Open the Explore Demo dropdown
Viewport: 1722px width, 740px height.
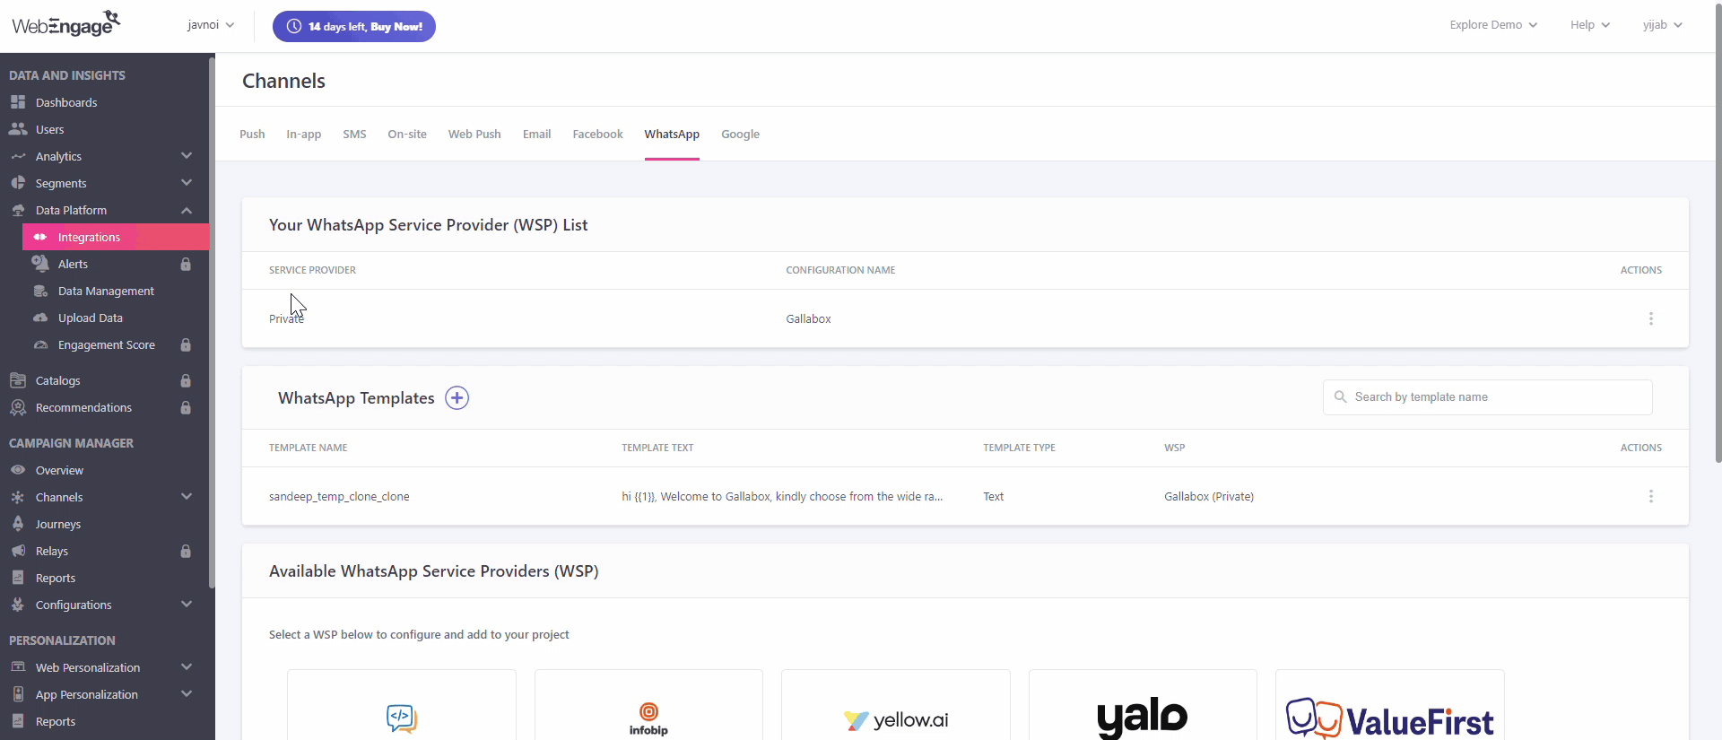[x=1492, y=25]
